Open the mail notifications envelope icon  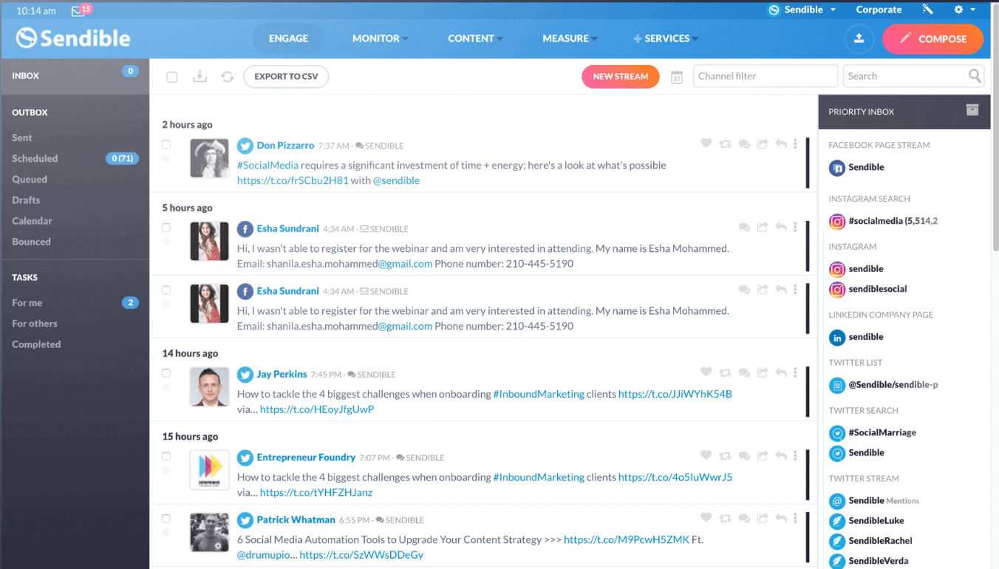coord(78,11)
